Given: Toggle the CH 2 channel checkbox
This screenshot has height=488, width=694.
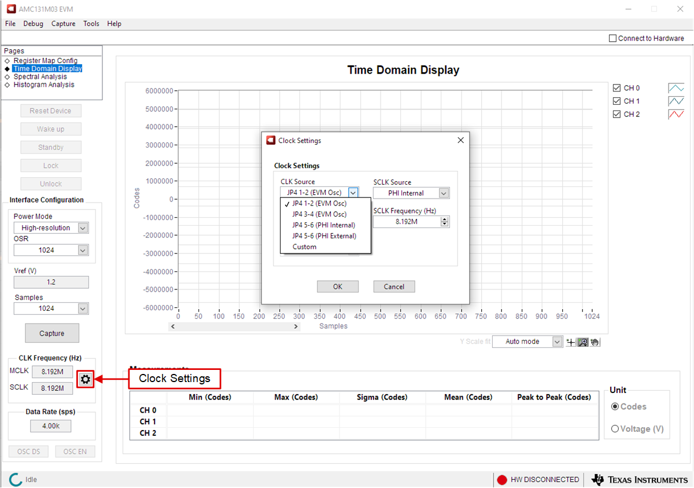Looking at the screenshot, I should click(617, 114).
